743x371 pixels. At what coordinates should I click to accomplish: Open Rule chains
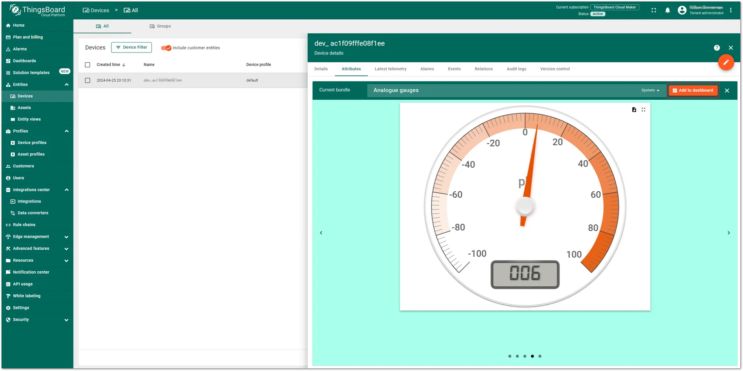tap(37, 225)
